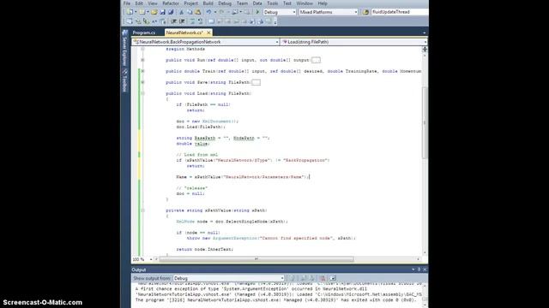Viewport: 549px width, 308px height.
Task: Click the editor horizontal scrollbar thumb
Action: click(256, 259)
